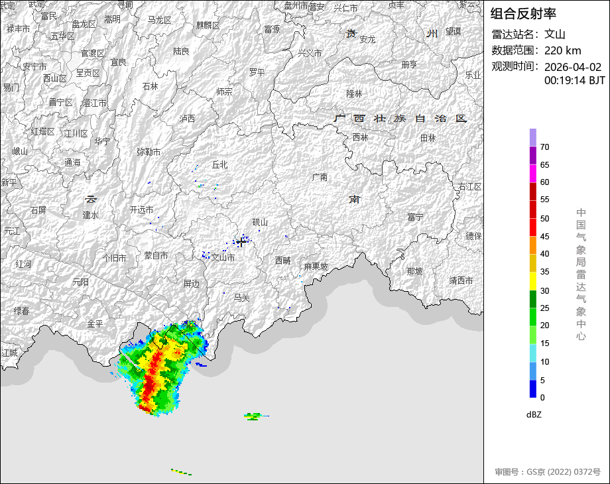Click the 金平 county label
This screenshot has height=484, width=610.
click(95, 324)
